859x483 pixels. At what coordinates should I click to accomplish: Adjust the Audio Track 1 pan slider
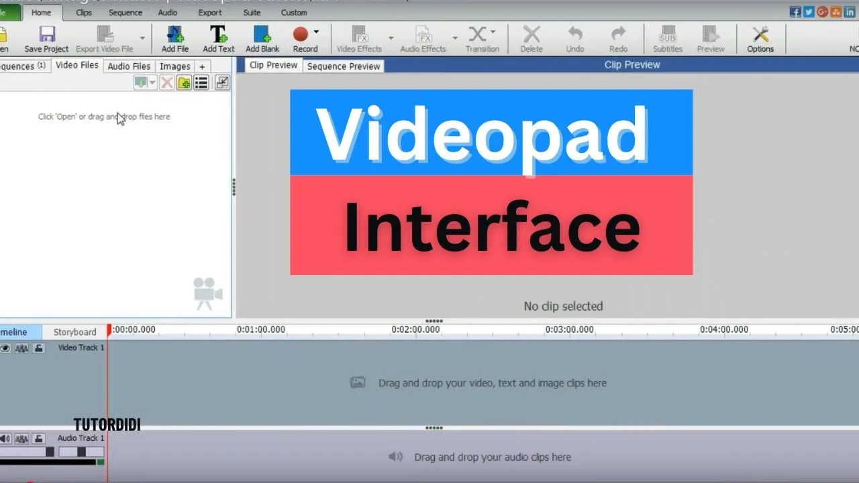pos(82,452)
